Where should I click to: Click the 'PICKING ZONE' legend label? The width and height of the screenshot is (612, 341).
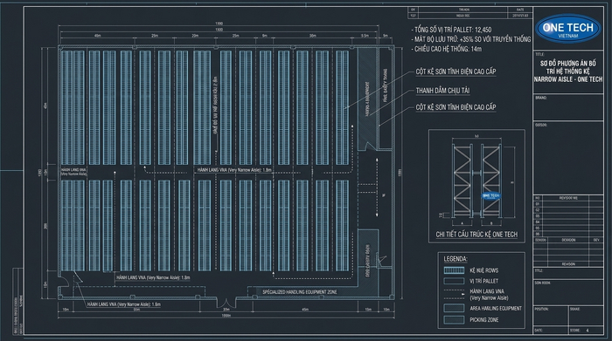click(x=484, y=319)
